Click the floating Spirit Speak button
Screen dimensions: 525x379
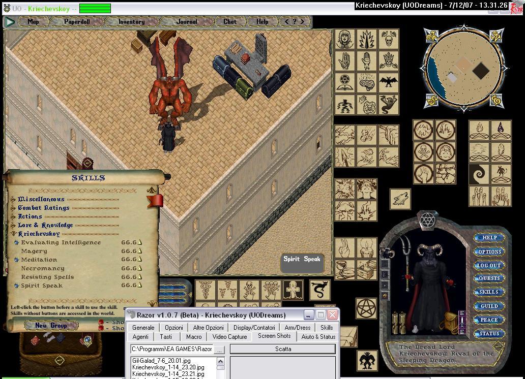[x=302, y=263]
